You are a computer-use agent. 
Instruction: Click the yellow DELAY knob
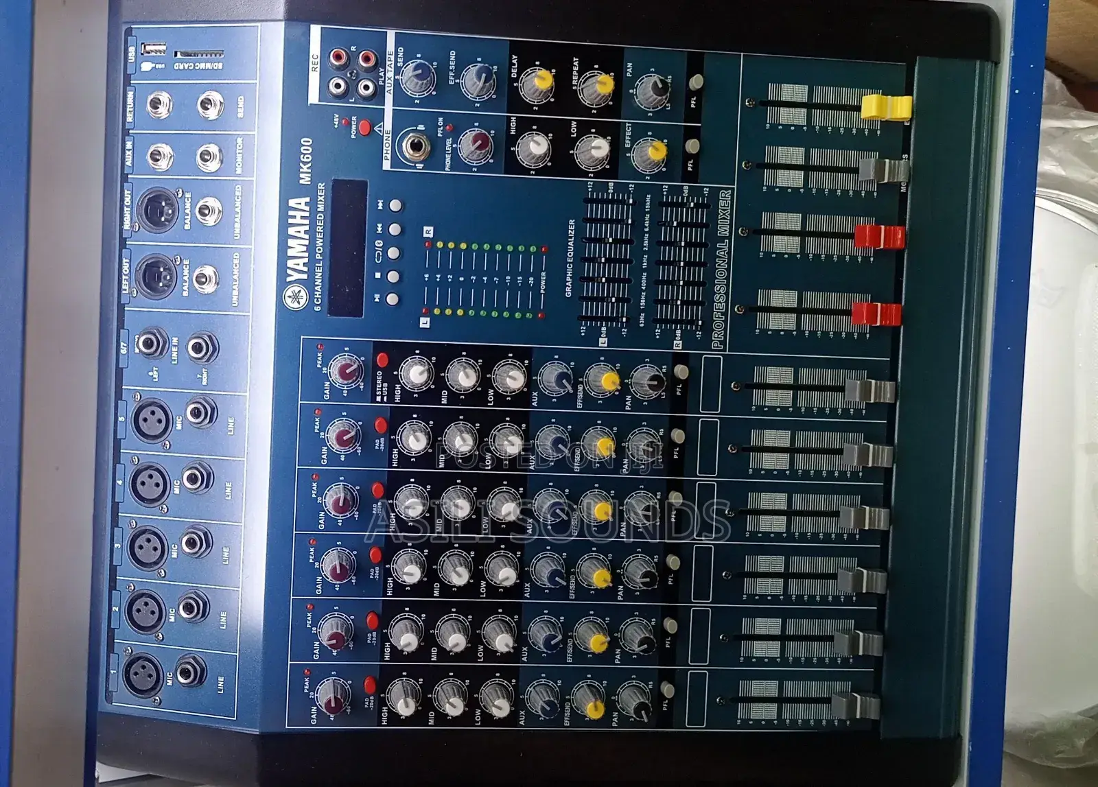pyautogui.click(x=538, y=82)
